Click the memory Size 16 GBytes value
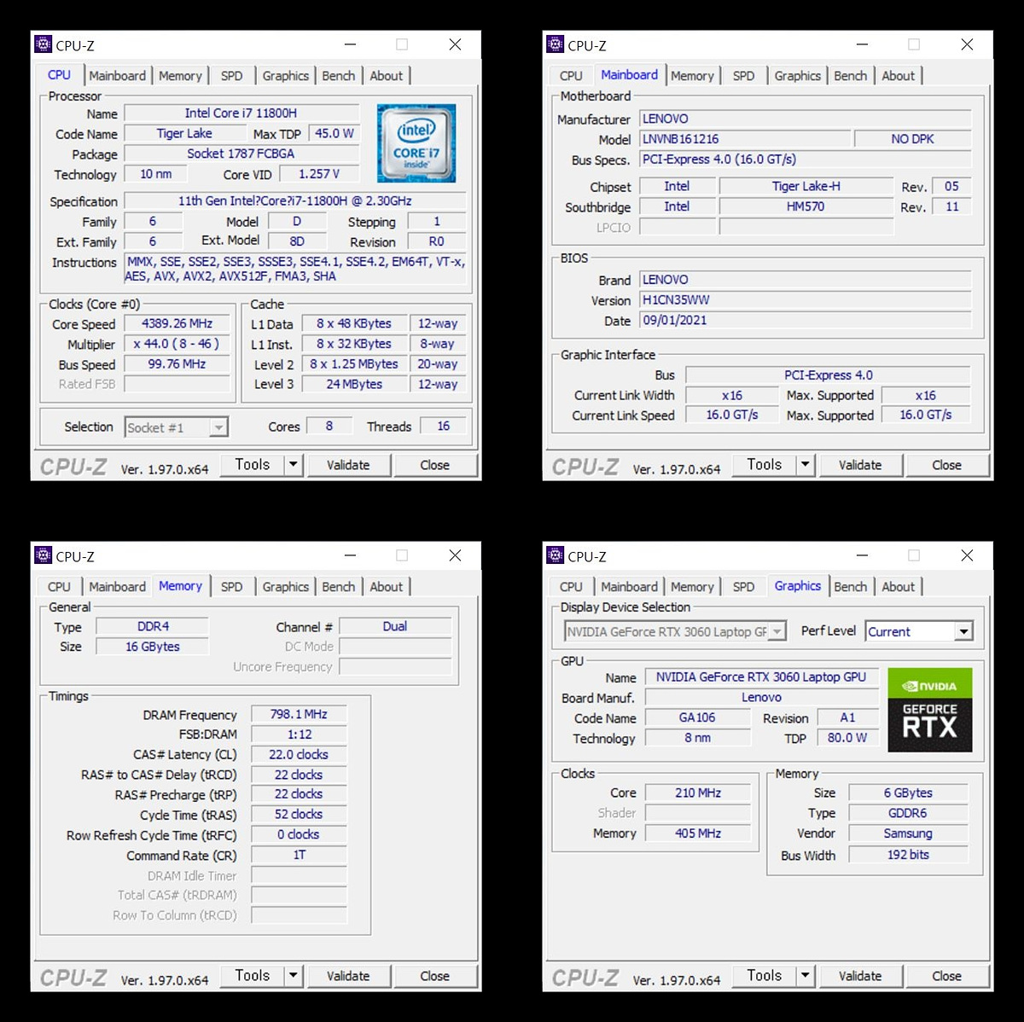The image size is (1024, 1022). pos(153,647)
